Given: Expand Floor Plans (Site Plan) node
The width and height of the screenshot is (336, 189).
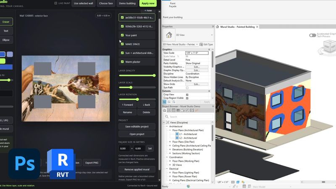Looking at the screenshot, I should (170, 142).
